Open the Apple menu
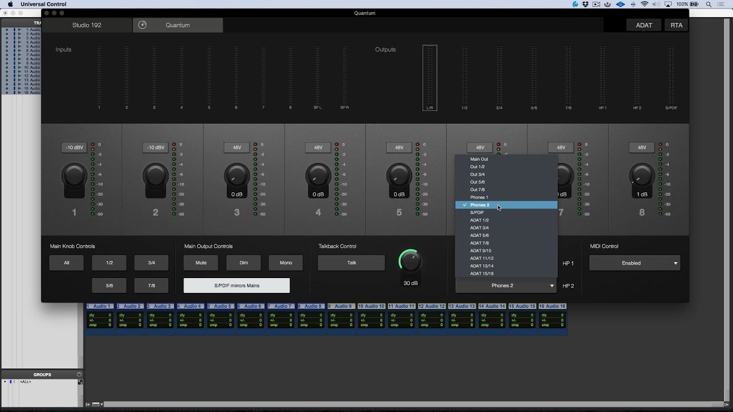Viewport: 733px width, 412px height. 10,4
